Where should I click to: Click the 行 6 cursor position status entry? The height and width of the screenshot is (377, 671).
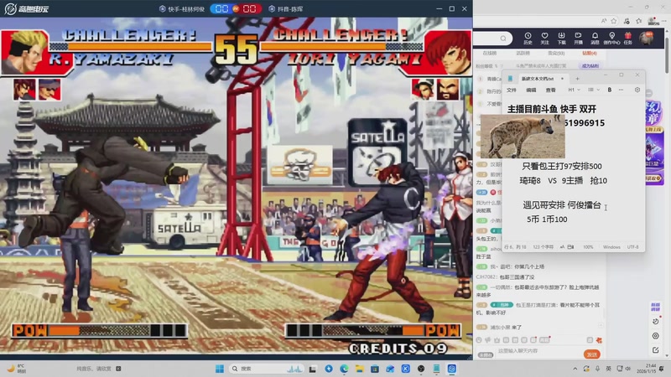pyautogui.click(x=515, y=247)
